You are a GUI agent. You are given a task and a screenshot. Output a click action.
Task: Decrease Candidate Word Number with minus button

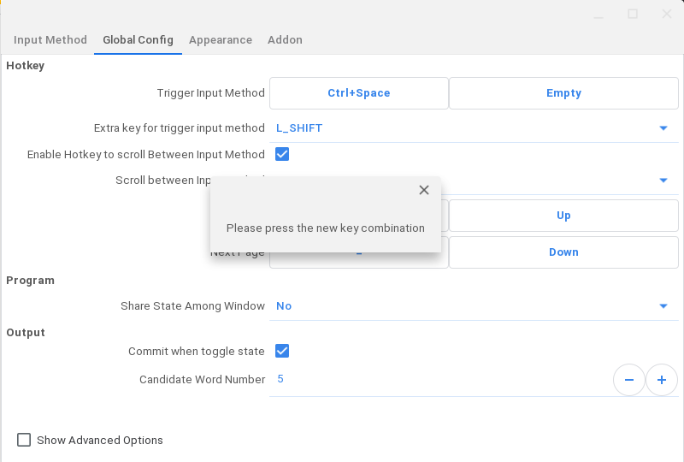point(629,379)
